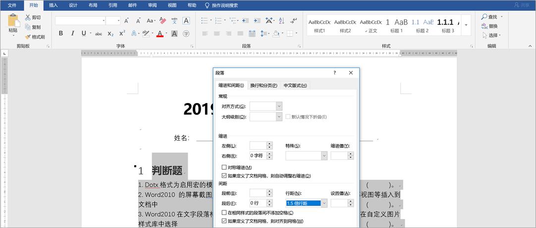The height and width of the screenshot is (228, 536).
Task: Click the 右侧 indent input field
Action: [x=258, y=155]
